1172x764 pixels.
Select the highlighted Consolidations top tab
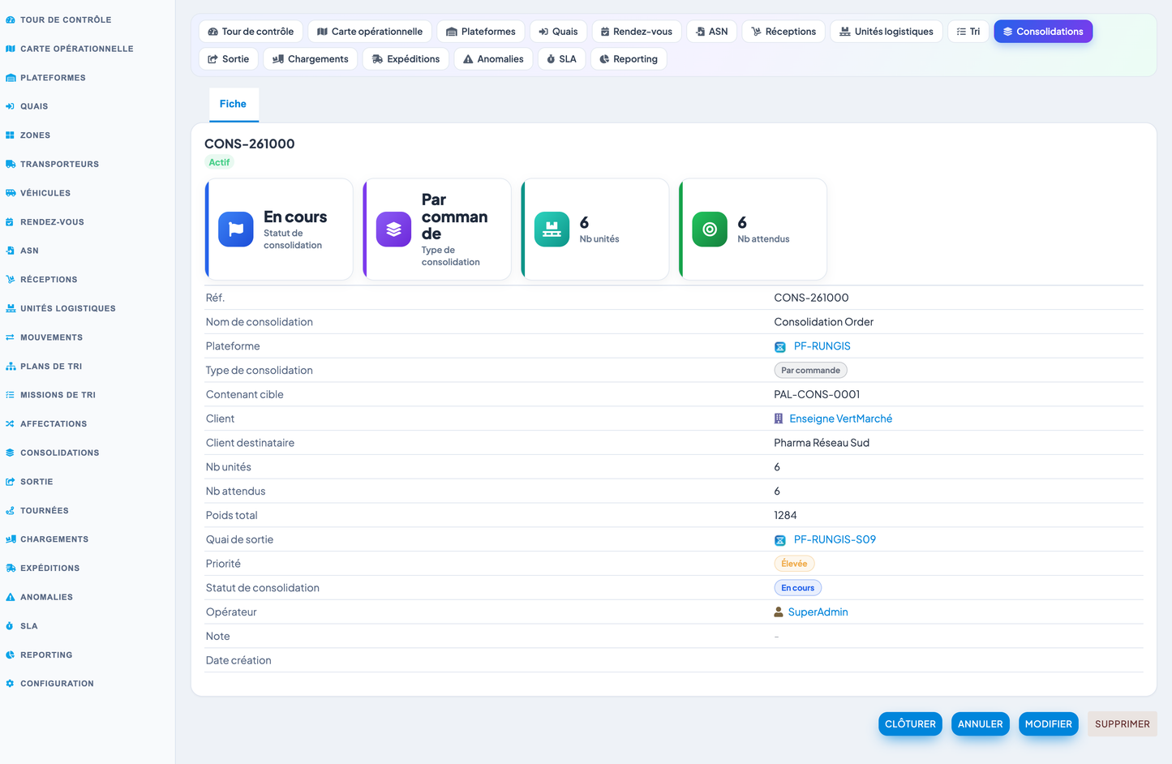(1043, 32)
